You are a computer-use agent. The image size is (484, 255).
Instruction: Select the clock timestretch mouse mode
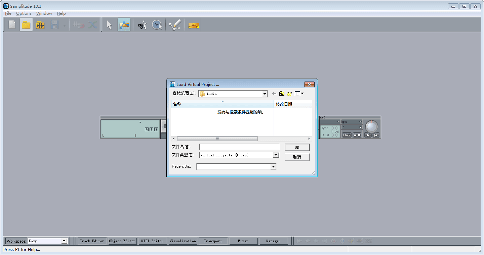(157, 25)
